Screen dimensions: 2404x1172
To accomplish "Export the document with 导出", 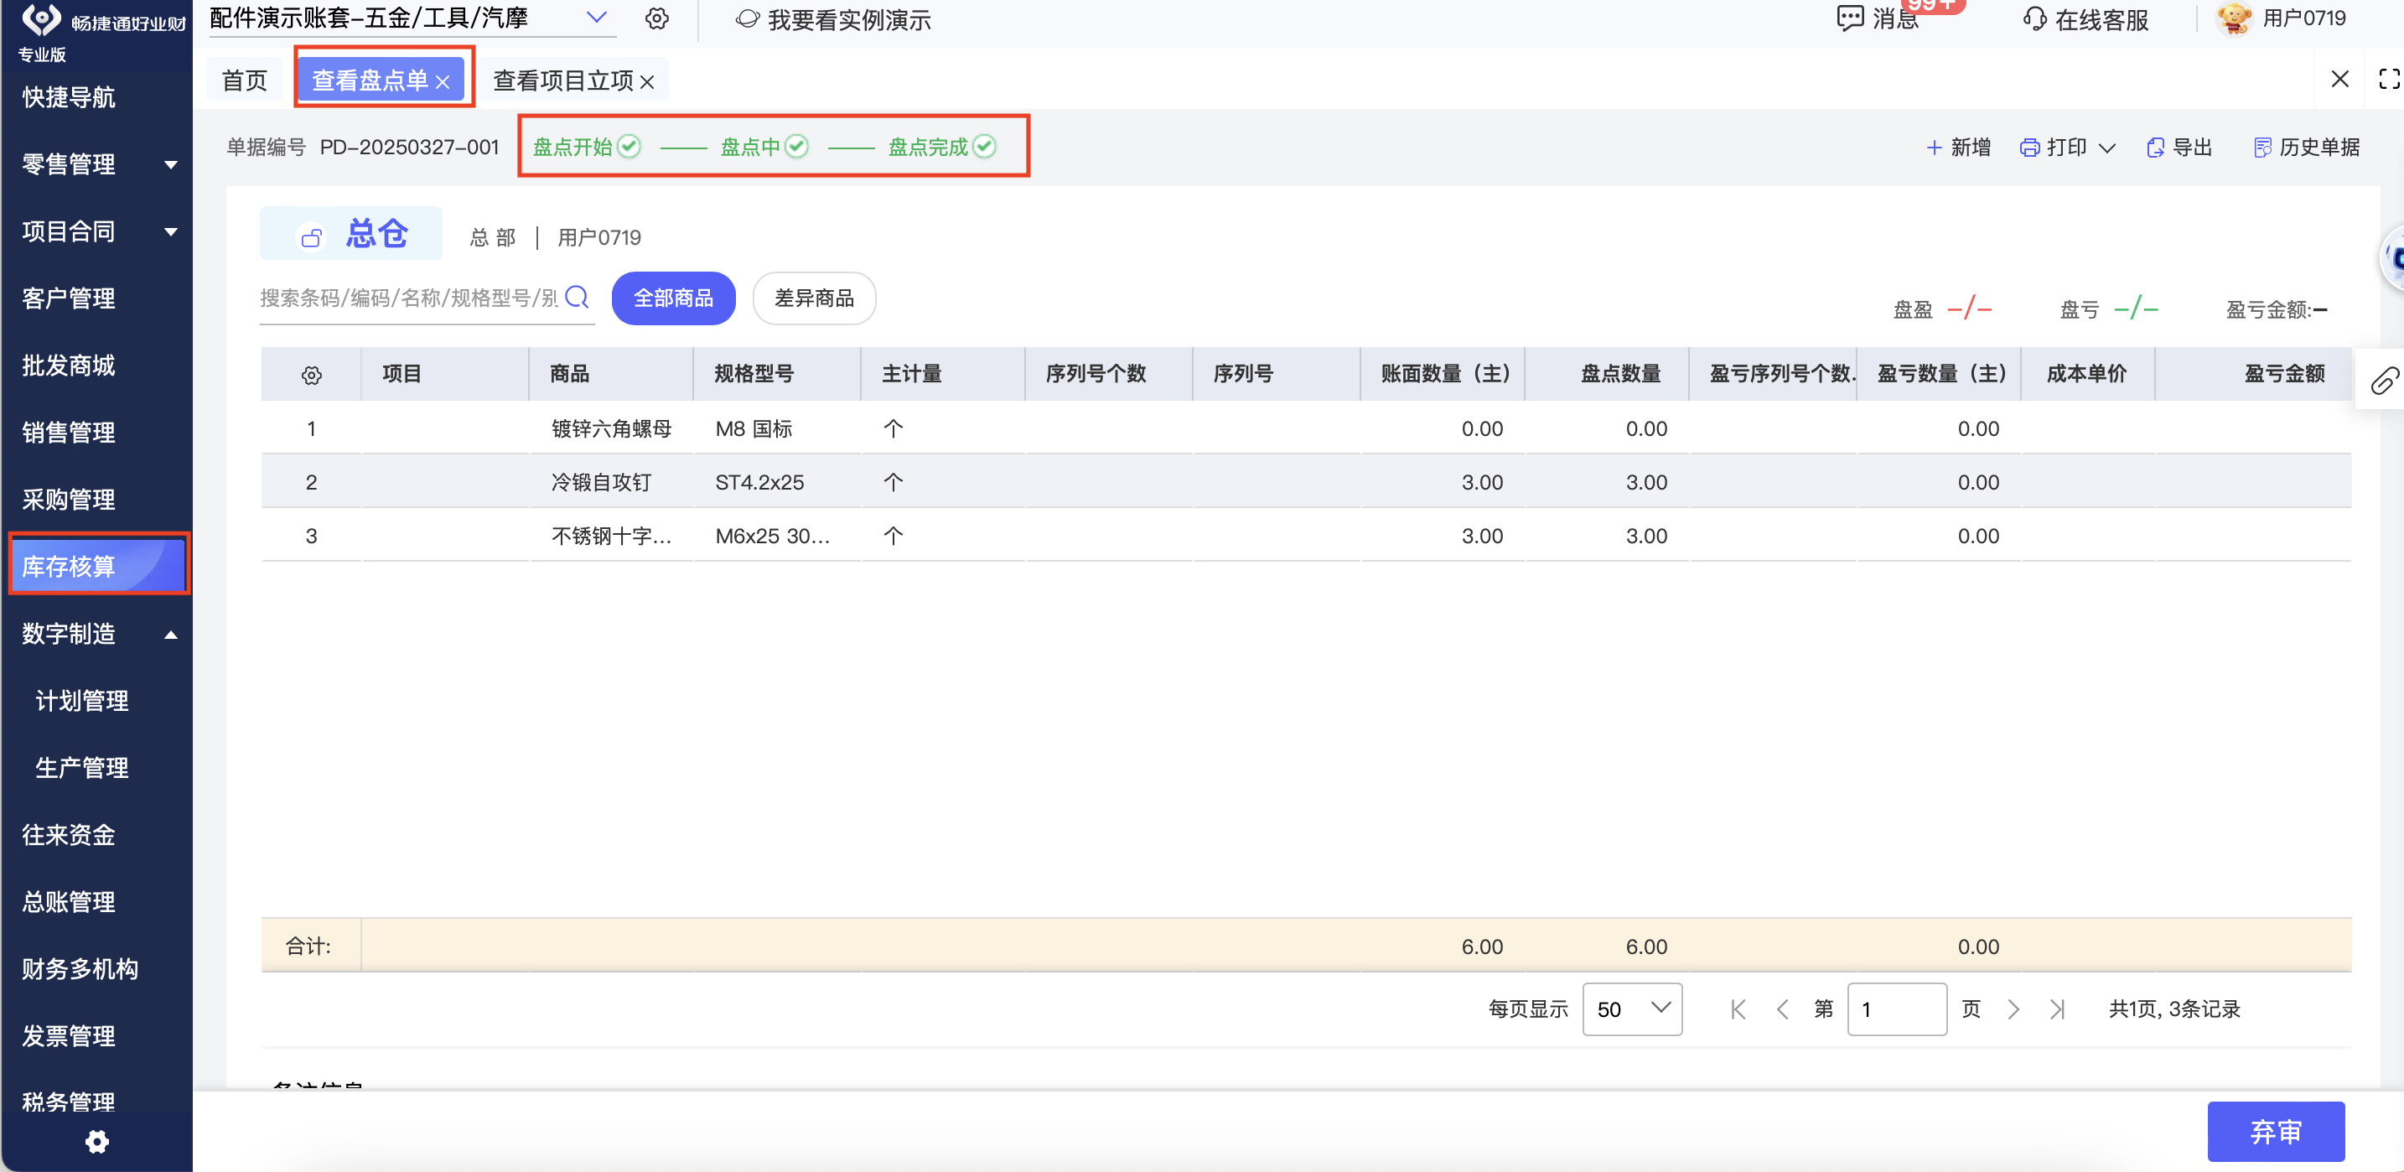I will pos(2179,148).
